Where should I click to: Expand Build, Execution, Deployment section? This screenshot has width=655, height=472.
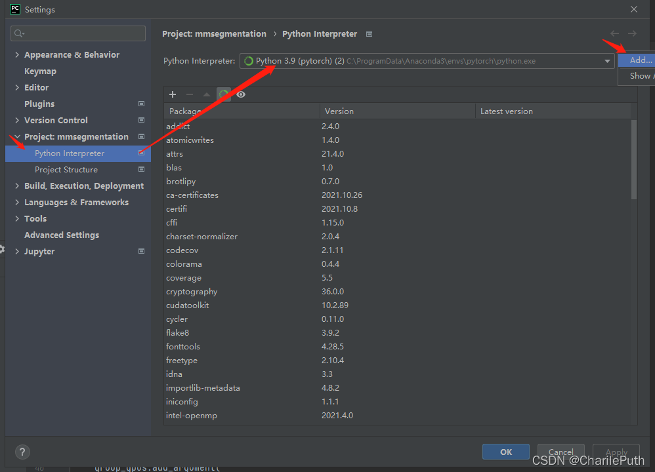pos(17,186)
